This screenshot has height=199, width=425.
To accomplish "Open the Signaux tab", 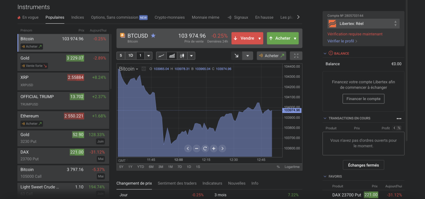I will pos(238,17).
